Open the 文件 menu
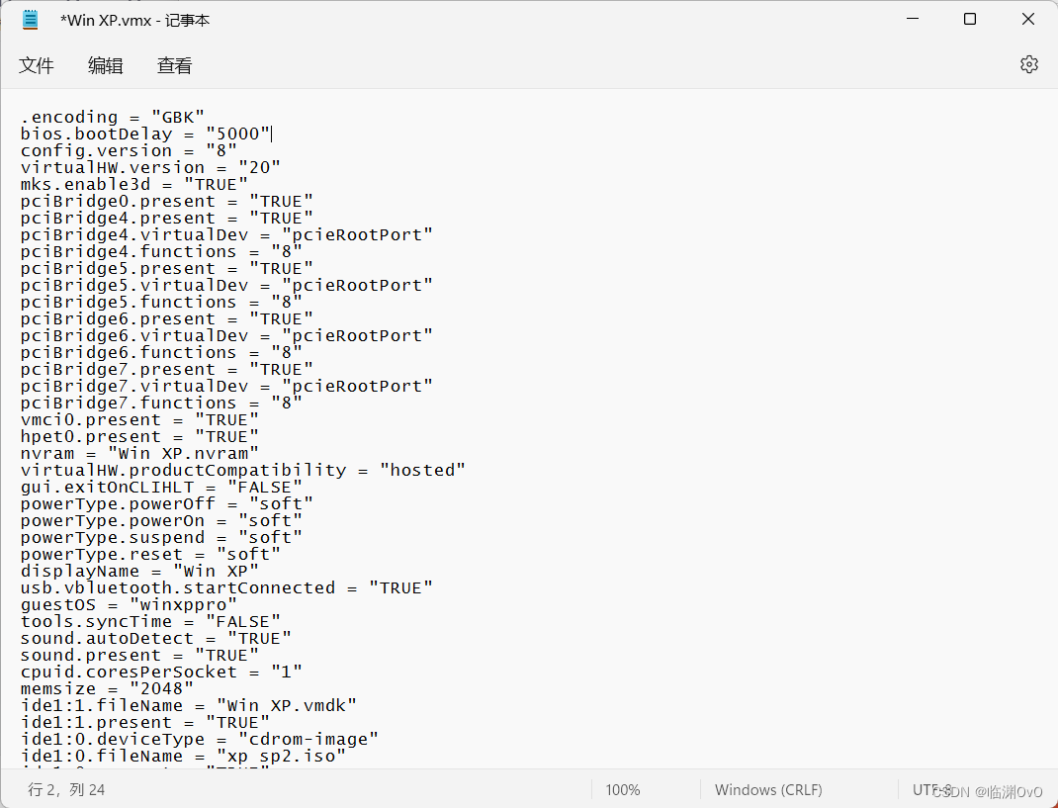The width and height of the screenshot is (1058, 808). (37, 65)
